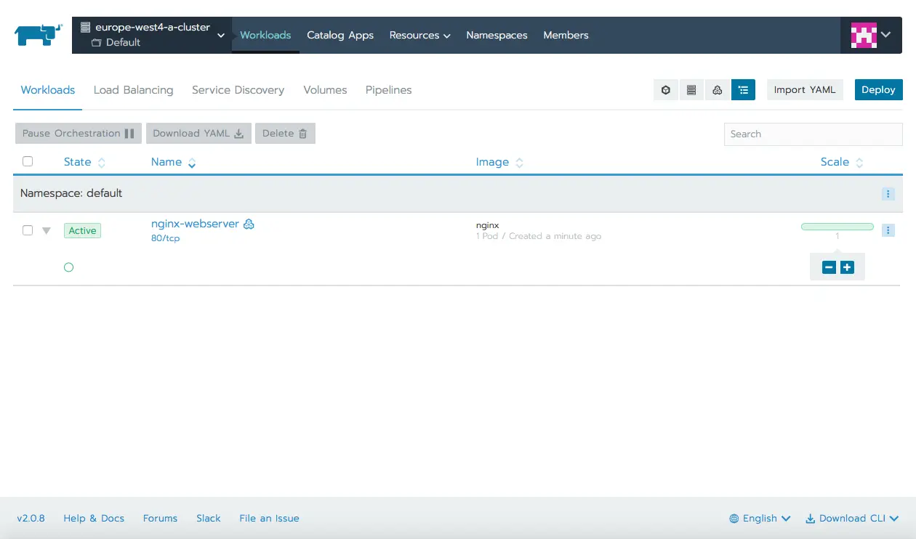Screen dimensions: 916x539
Task: Click the Active state badge
Action: click(x=82, y=231)
